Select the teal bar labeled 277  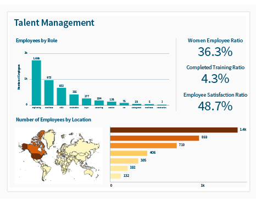(x=86, y=102)
